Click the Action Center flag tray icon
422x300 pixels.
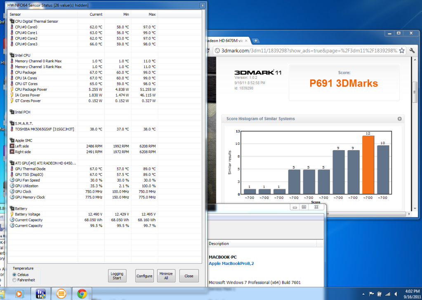point(371,294)
